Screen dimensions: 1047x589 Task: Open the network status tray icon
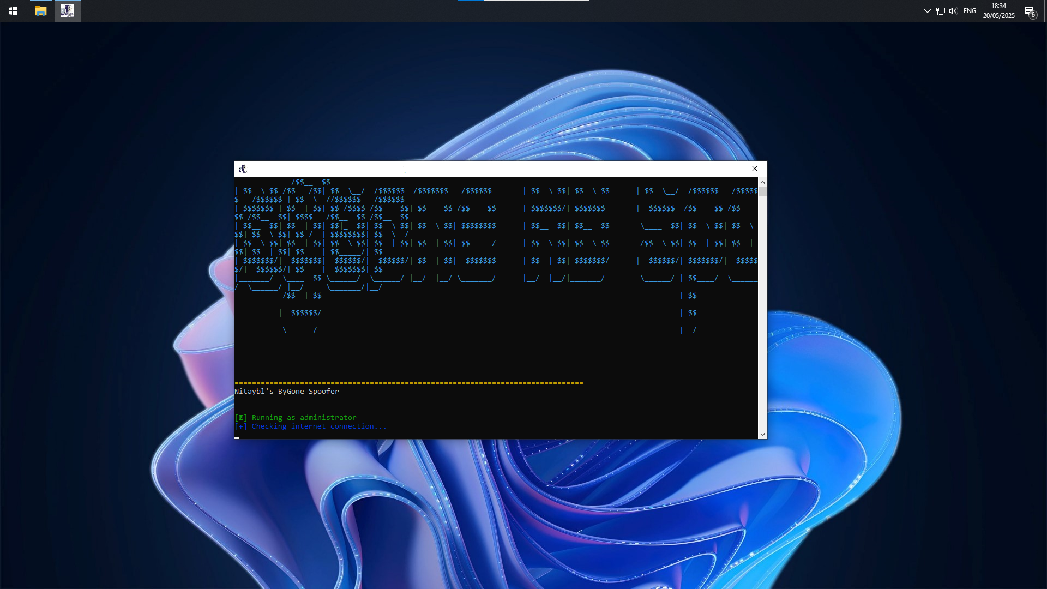coord(941,11)
